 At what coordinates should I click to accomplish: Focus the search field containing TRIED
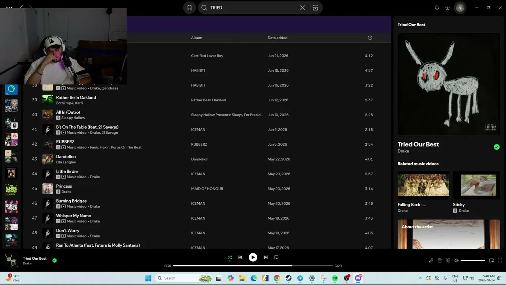coord(253,8)
